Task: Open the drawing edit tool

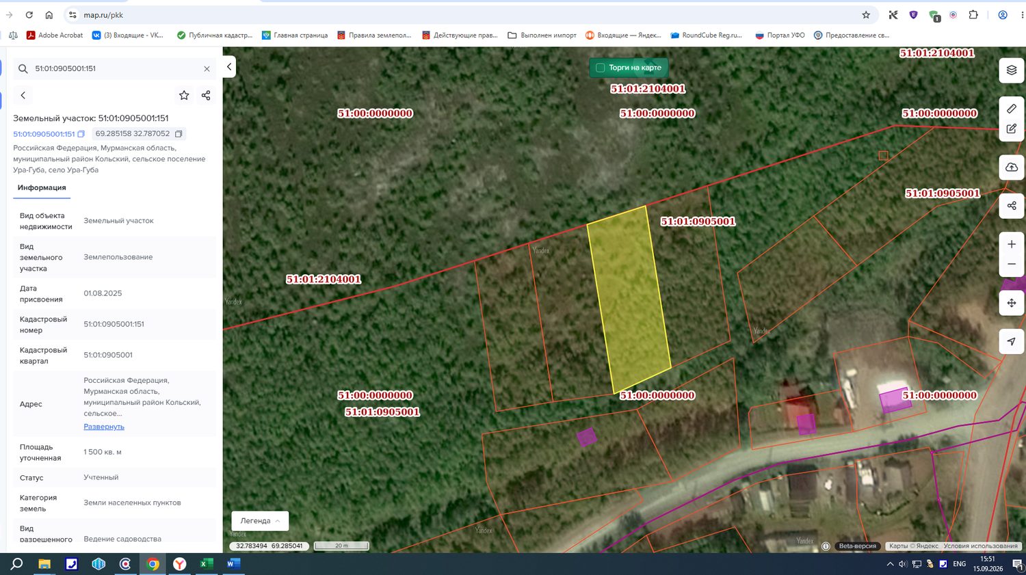Action: pos(1012,129)
